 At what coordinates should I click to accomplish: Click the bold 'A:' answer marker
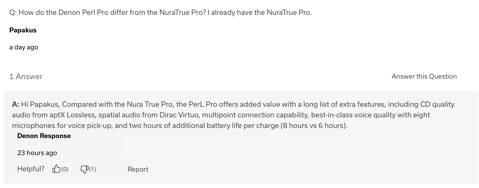[16, 104]
